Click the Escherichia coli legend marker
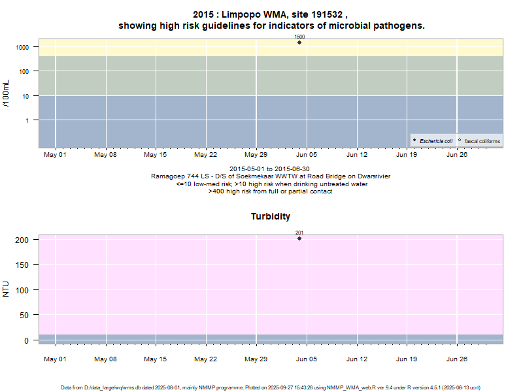 [x=414, y=140]
